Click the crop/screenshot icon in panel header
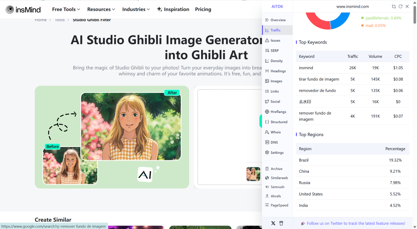 (x=393, y=7)
